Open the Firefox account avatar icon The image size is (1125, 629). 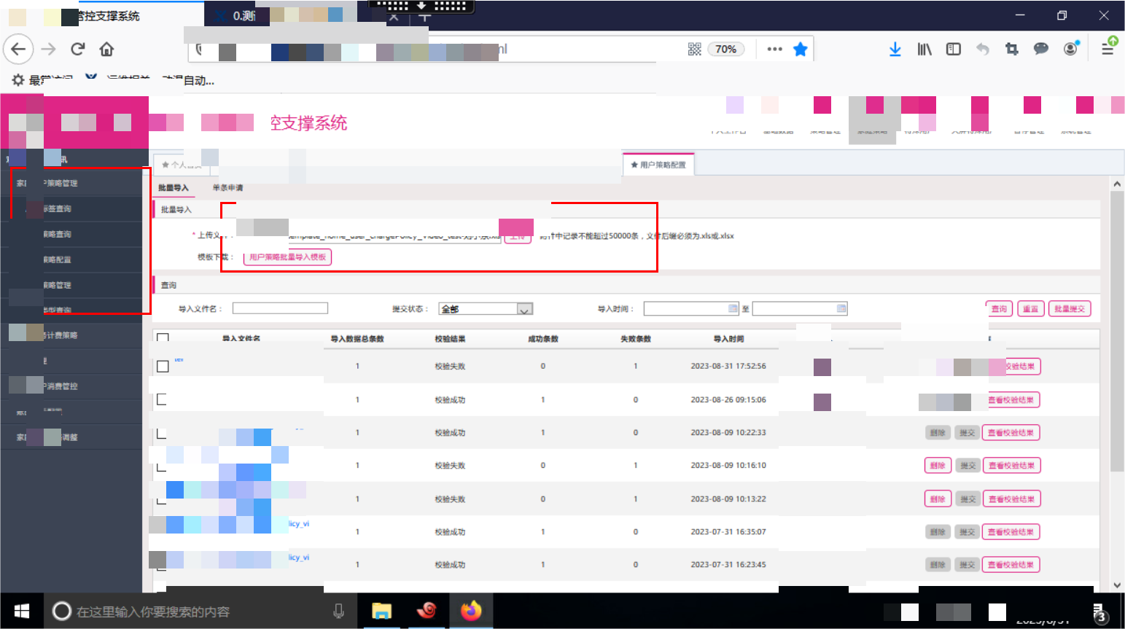[1070, 49]
